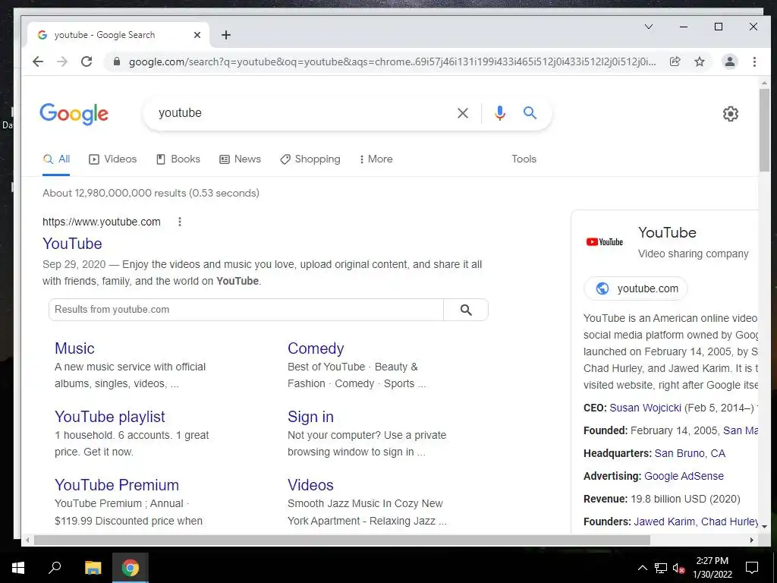
Task: Open the search Tools options
Action: point(524,159)
